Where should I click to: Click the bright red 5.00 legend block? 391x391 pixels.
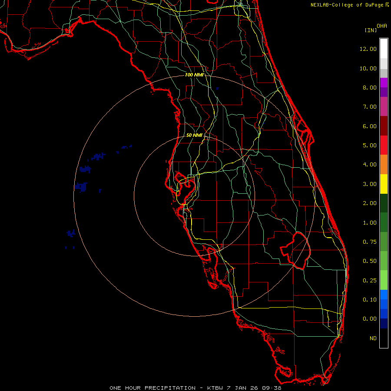point(384,145)
